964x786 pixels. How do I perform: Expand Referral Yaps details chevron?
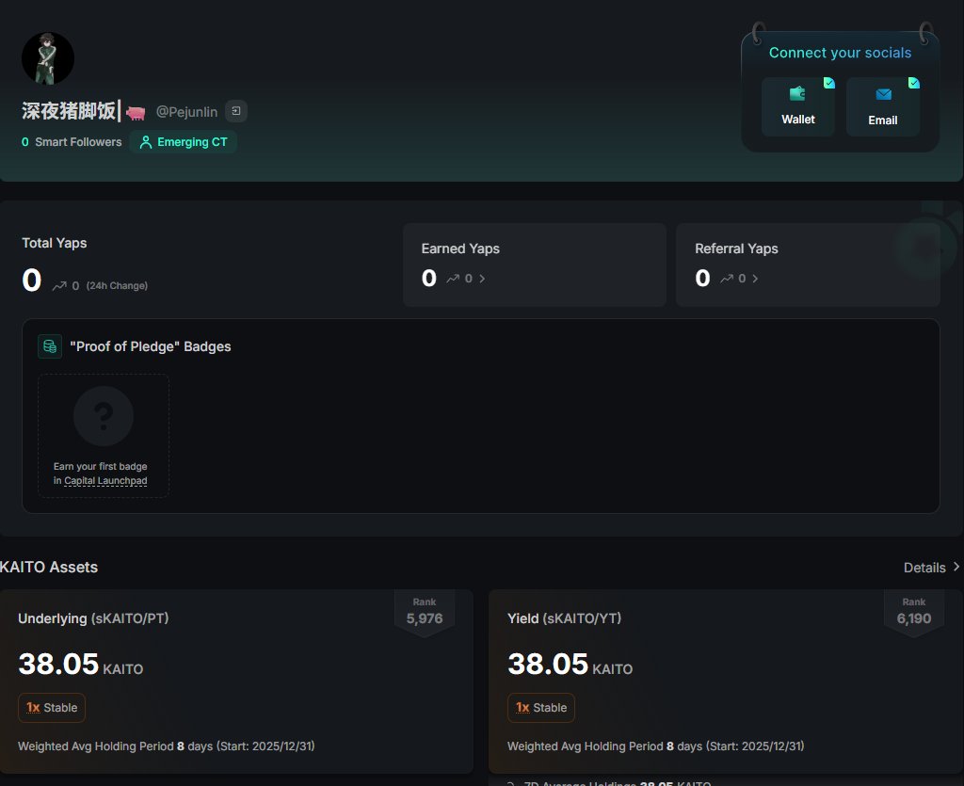pos(755,279)
